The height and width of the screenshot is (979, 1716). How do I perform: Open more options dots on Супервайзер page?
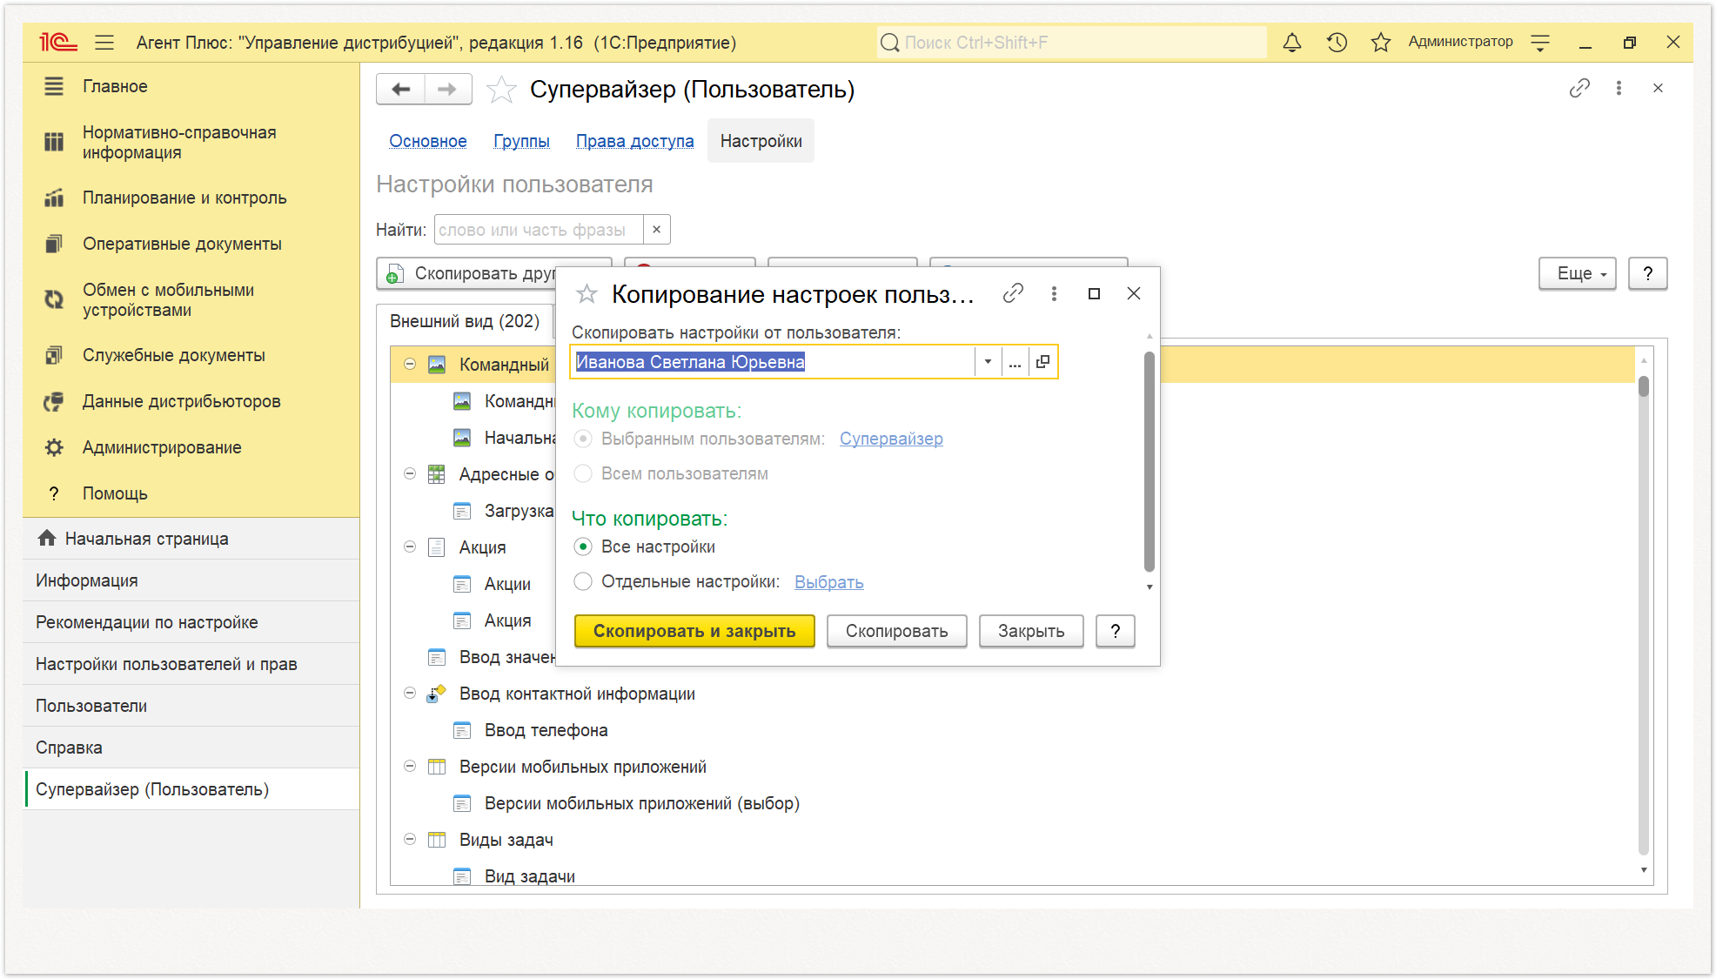1619,88
